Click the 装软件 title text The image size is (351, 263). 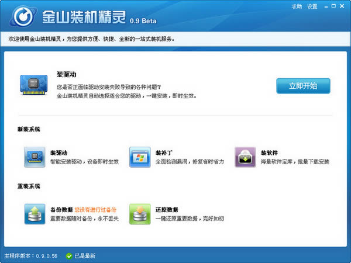[269, 153]
